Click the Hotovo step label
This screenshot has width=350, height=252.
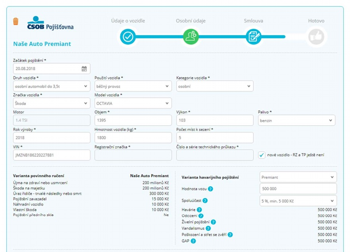click(x=316, y=21)
